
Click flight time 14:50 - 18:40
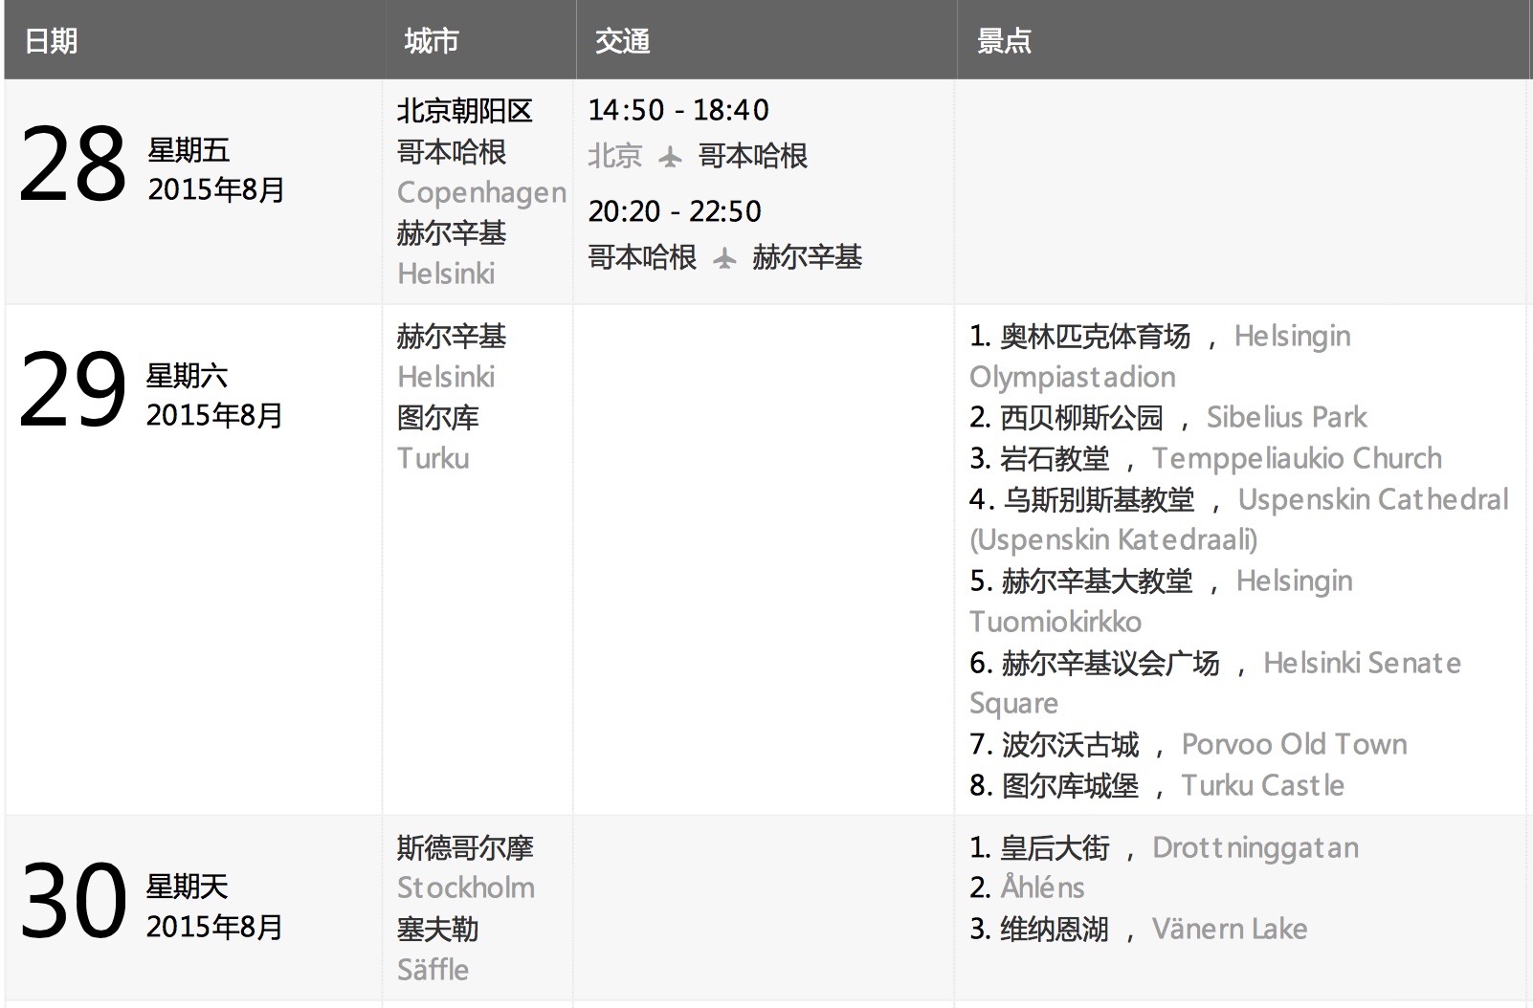(678, 110)
